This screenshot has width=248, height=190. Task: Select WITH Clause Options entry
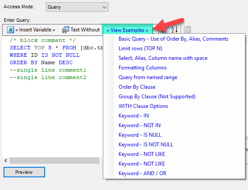pyautogui.click(x=143, y=106)
